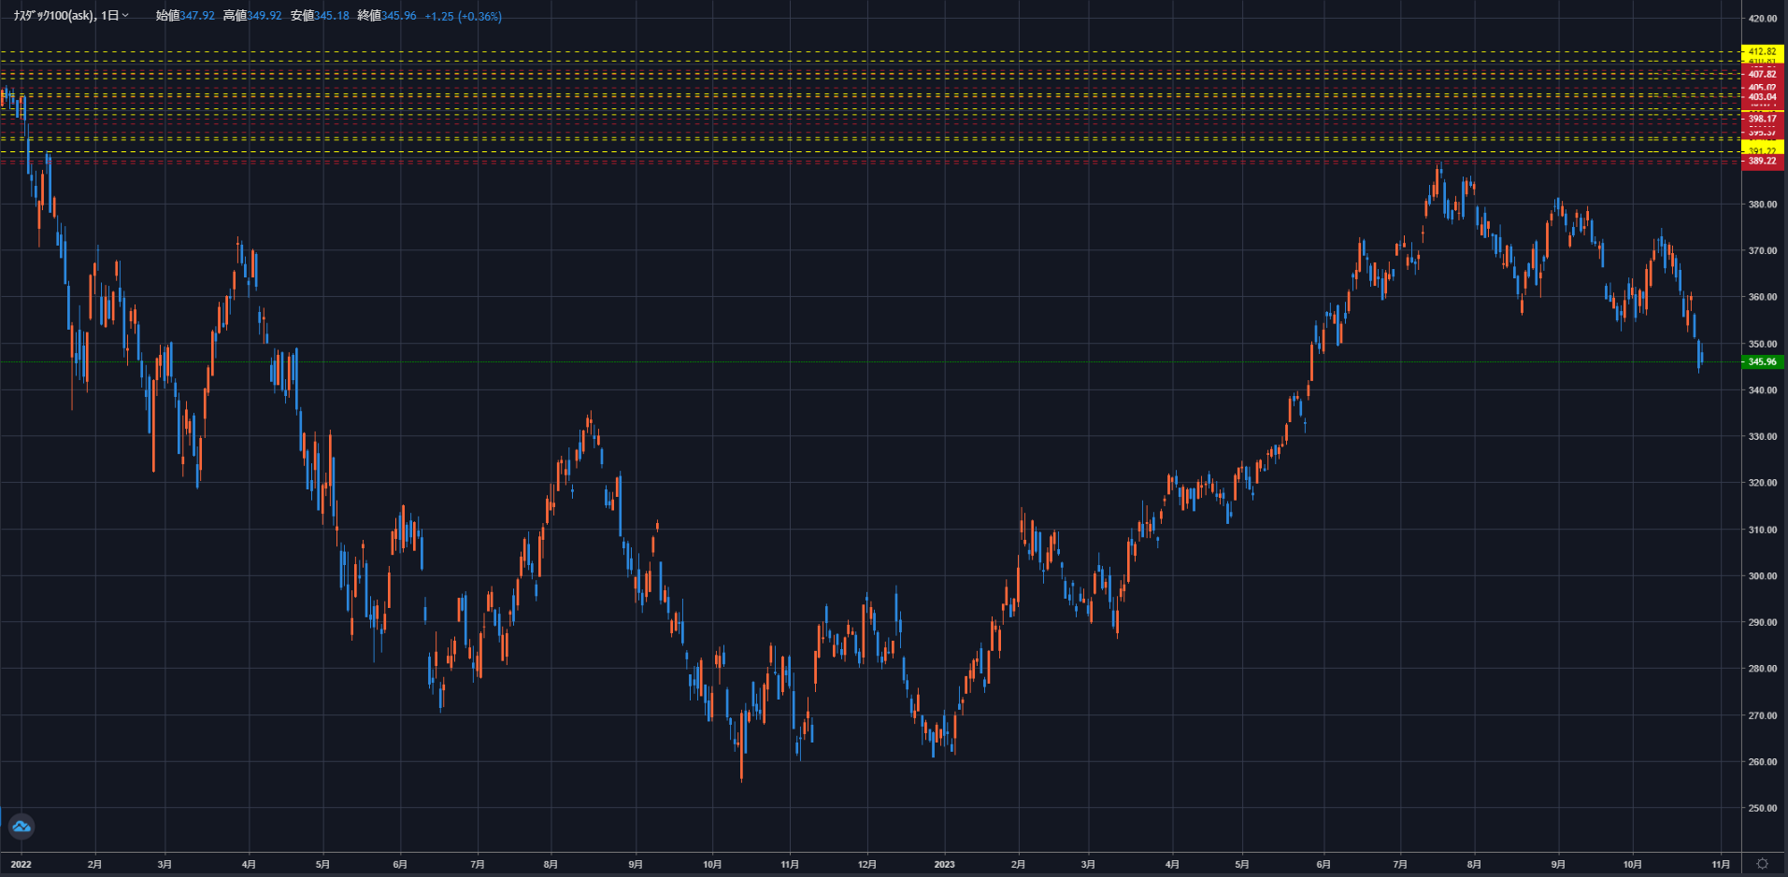Open chart settings gear icon

click(1763, 864)
